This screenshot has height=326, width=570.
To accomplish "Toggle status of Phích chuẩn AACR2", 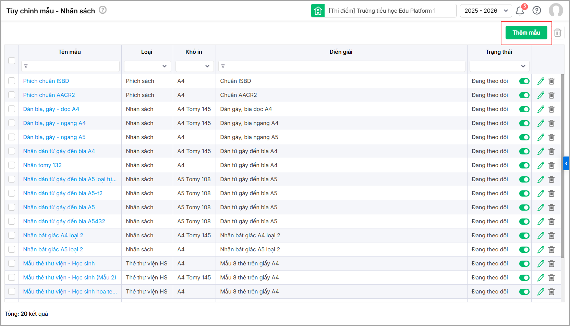I will (524, 95).
